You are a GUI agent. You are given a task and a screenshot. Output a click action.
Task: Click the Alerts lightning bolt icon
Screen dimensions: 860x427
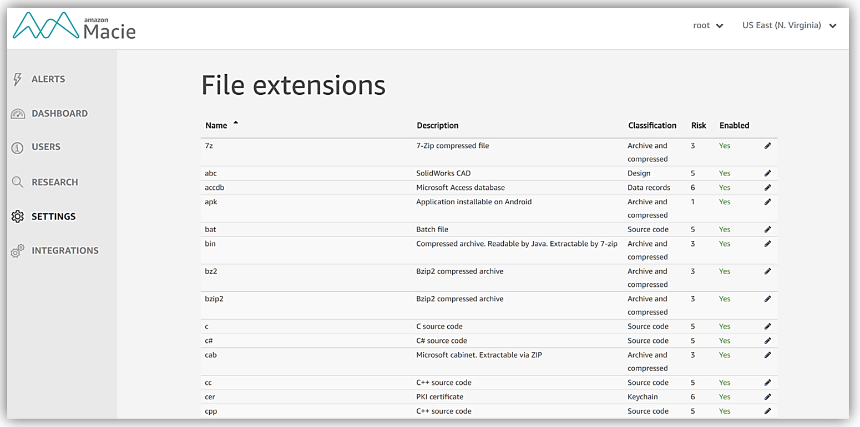coord(17,79)
